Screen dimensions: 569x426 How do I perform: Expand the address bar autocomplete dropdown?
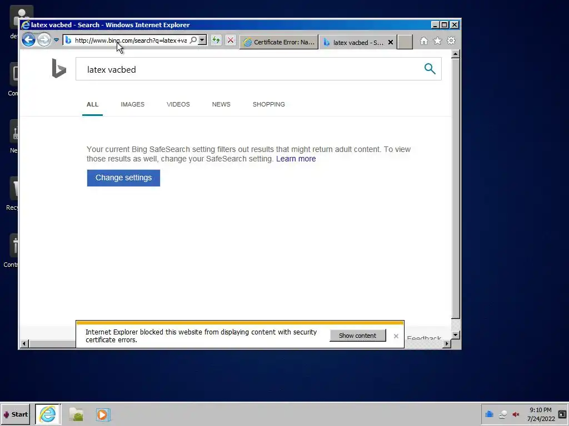[x=202, y=40]
